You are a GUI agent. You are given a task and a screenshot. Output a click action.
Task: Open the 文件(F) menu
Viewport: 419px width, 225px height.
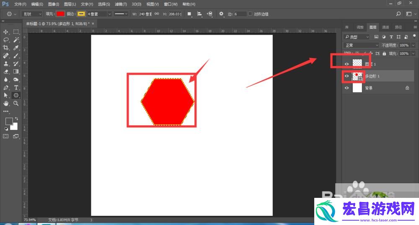tap(20, 4)
